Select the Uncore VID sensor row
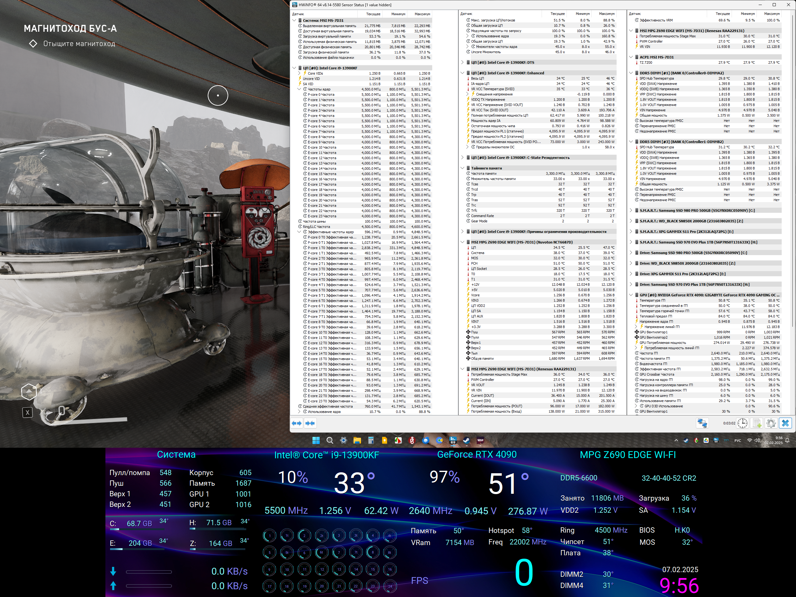Image resolution: width=796 pixels, height=597 pixels. pos(311,79)
